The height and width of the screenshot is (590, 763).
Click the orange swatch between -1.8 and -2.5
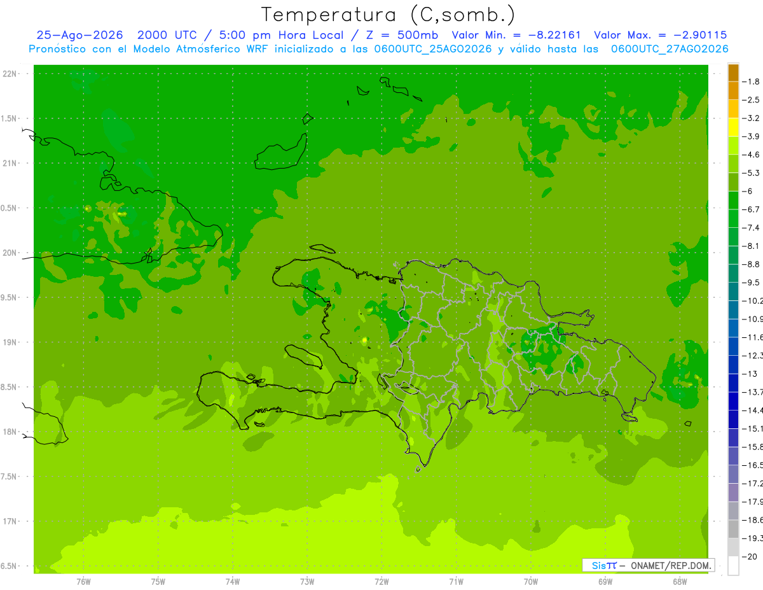[x=733, y=90]
